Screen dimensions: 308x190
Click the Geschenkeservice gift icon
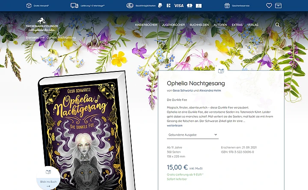coord(227,6)
